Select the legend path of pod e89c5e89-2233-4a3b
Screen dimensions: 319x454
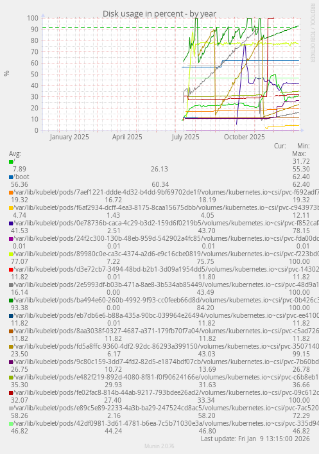point(166,408)
